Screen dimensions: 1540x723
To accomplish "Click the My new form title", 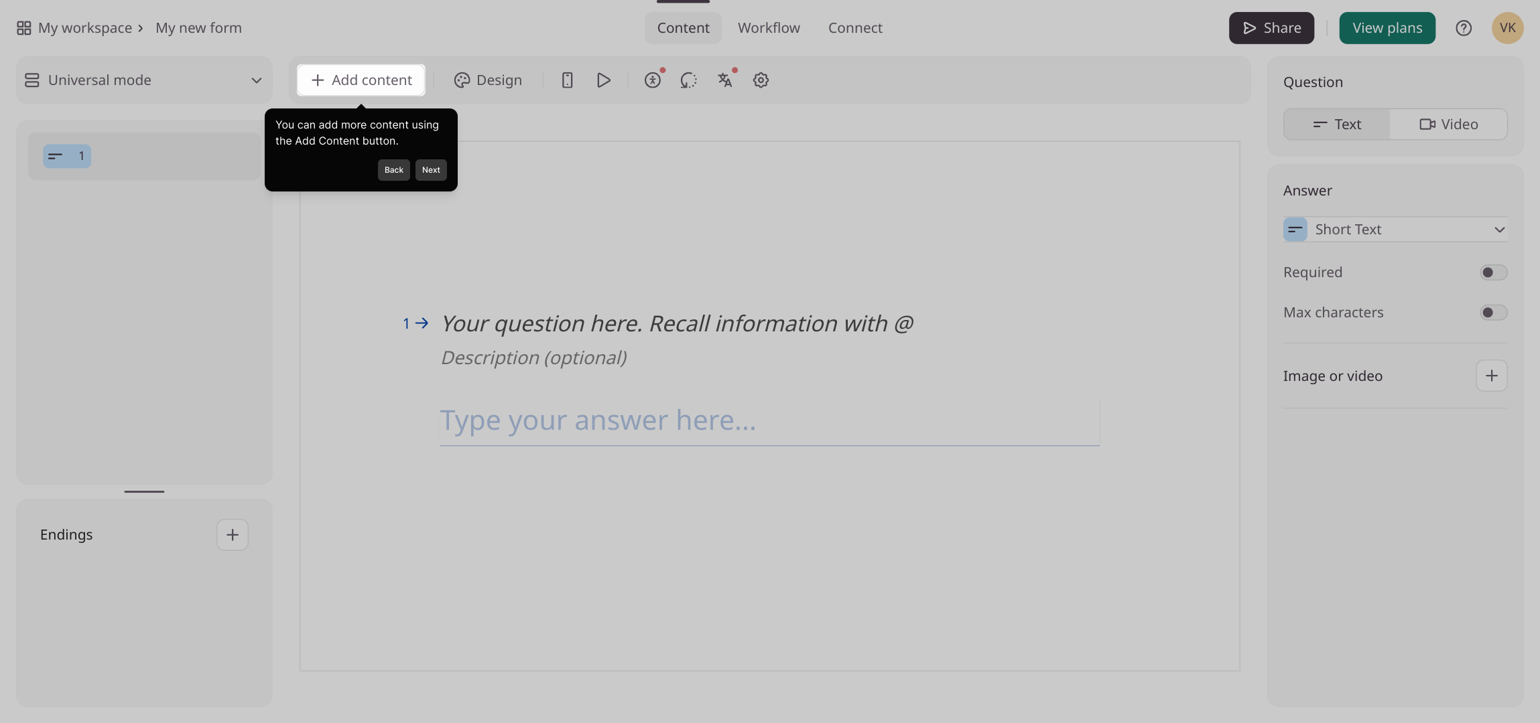I will [x=198, y=28].
